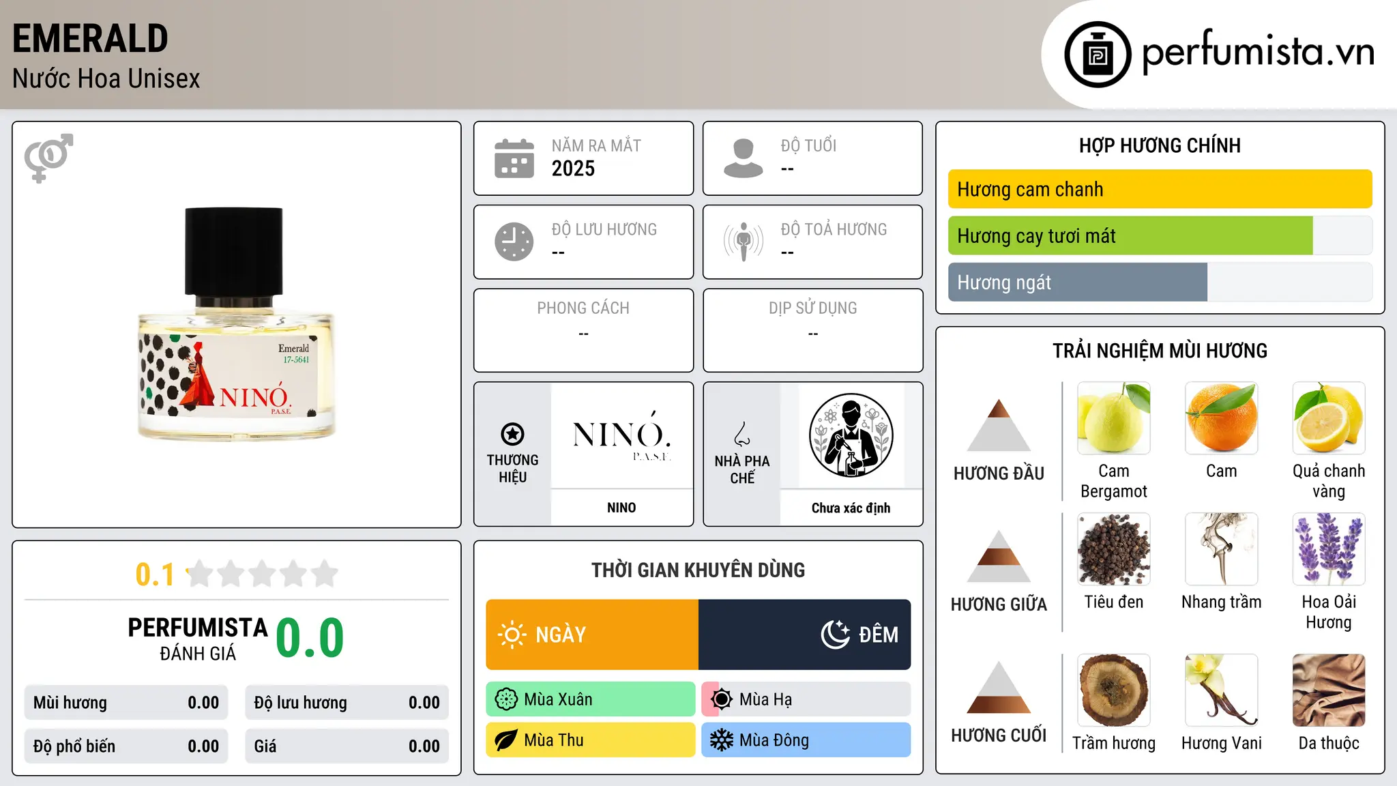
Task: Click the moon icon in the Đêm bar
Action: [835, 635]
